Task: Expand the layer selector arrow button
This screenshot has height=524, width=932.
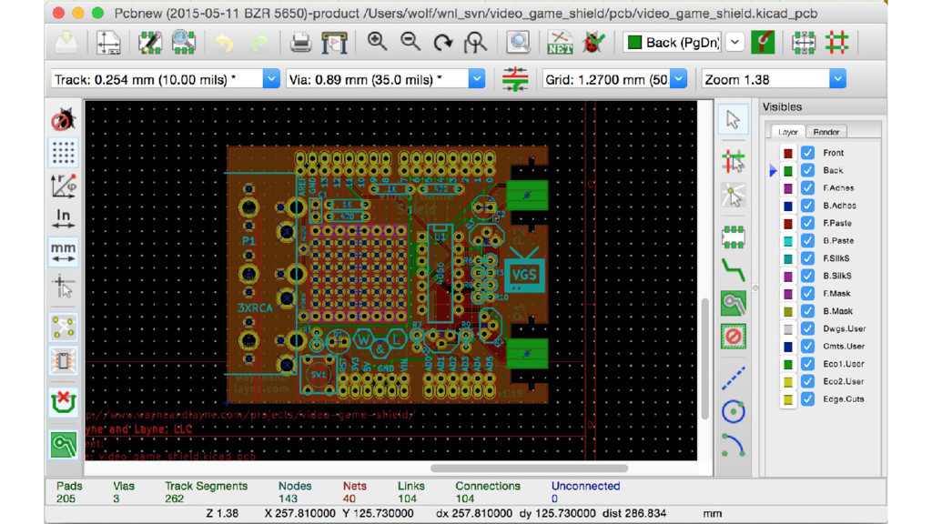Action: pyautogui.click(x=735, y=43)
